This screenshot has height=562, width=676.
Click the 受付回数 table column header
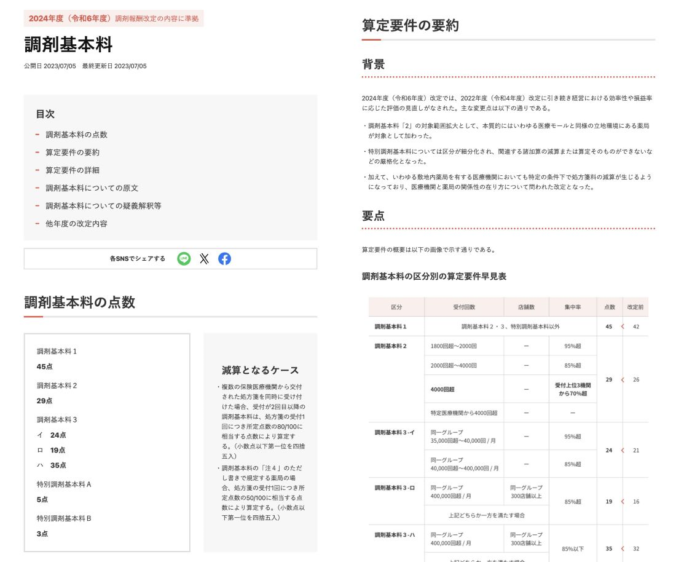(x=464, y=307)
